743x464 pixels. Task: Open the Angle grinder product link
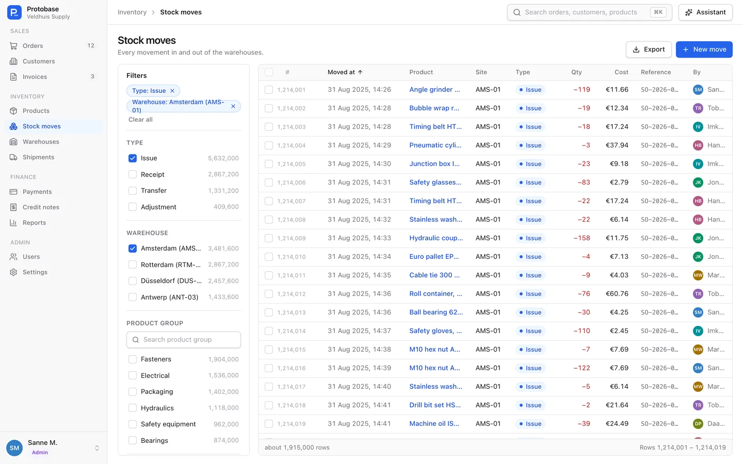434,90
